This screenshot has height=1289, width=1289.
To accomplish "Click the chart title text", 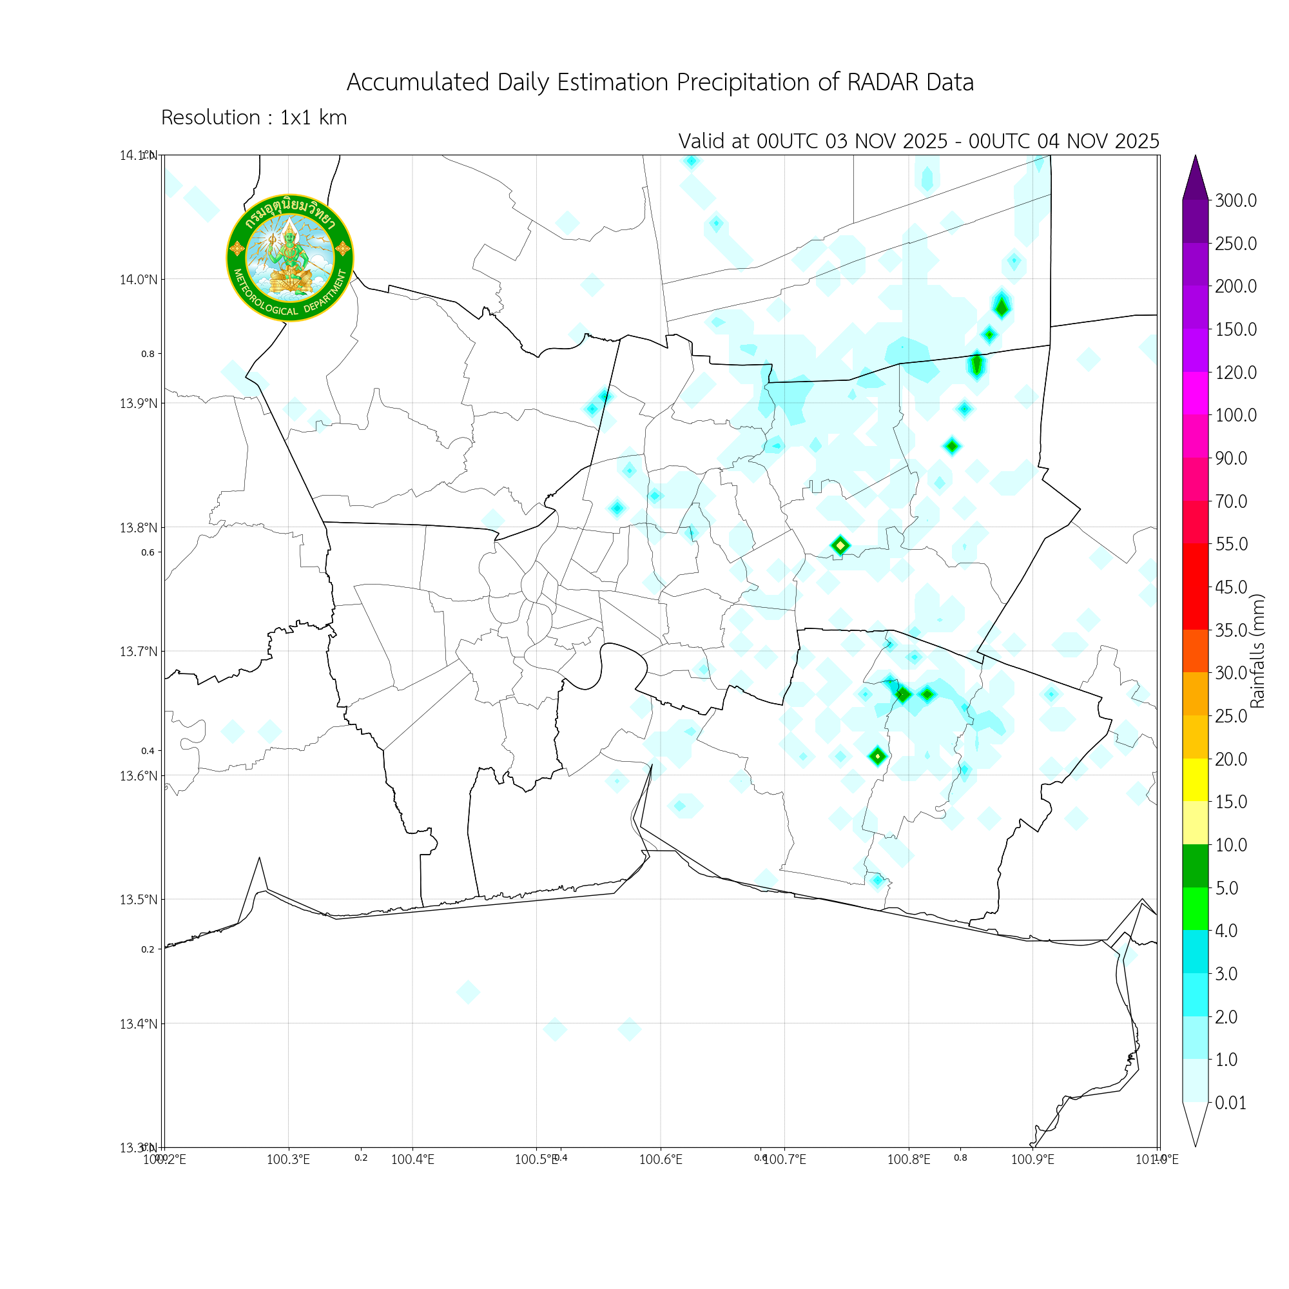I will (660, 82).
